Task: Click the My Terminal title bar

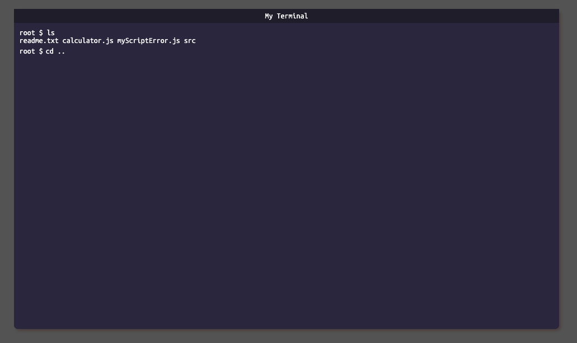Action: pyautogui.click(x=286, y=16)
